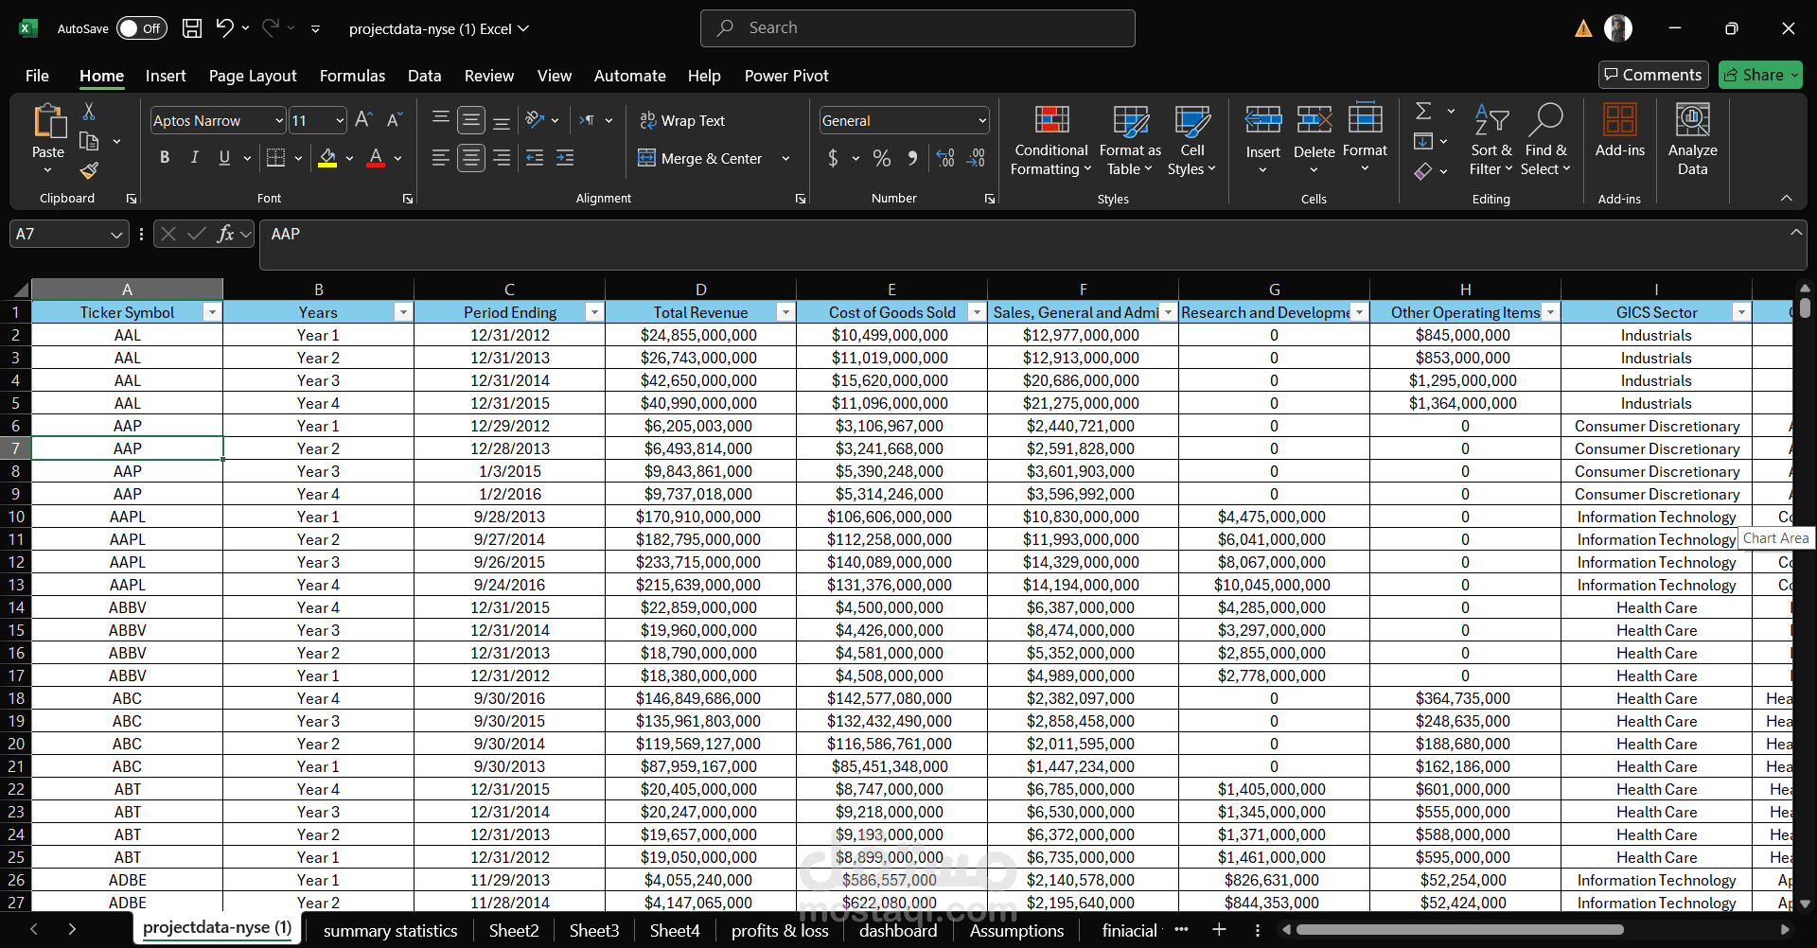Click the Clear eraser icon
Viewport: 1817px width, 948px height.
tap(1423, 171)
